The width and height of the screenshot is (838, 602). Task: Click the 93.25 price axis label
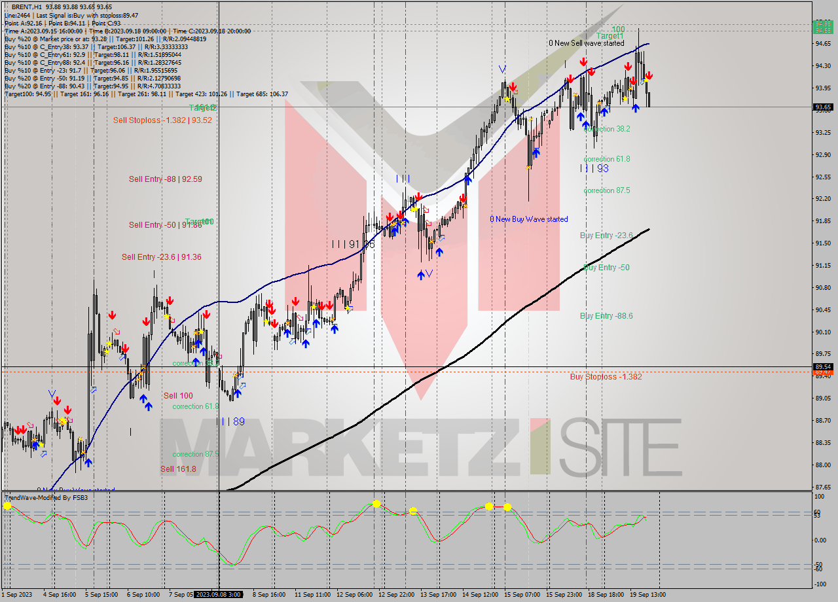coord(824,132)
